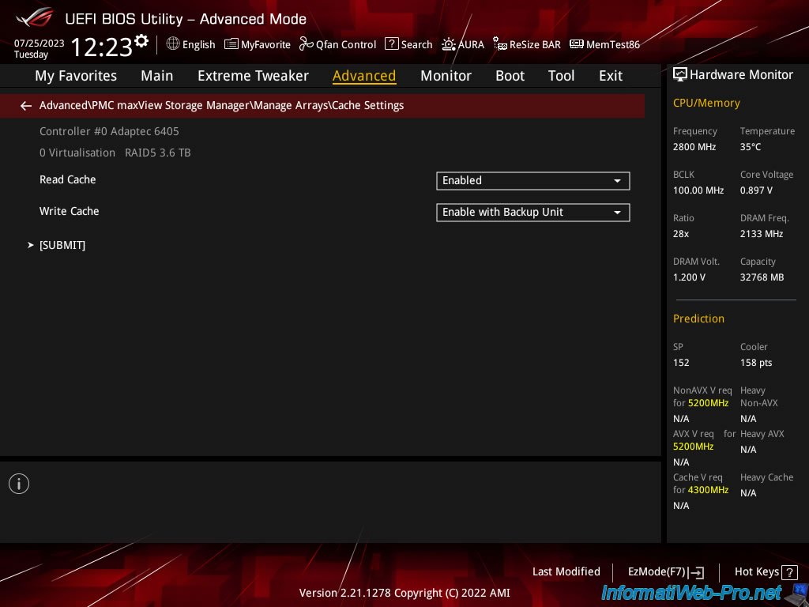Click the [SUBMIT] arrow expander
The image size is (809, 607).
[x=31, y=245]
